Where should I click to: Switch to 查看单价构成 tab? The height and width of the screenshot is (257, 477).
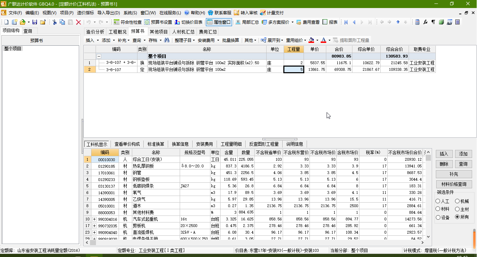tap(127, 144)
